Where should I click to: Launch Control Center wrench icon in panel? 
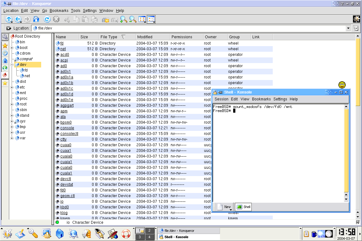(33, 233)
